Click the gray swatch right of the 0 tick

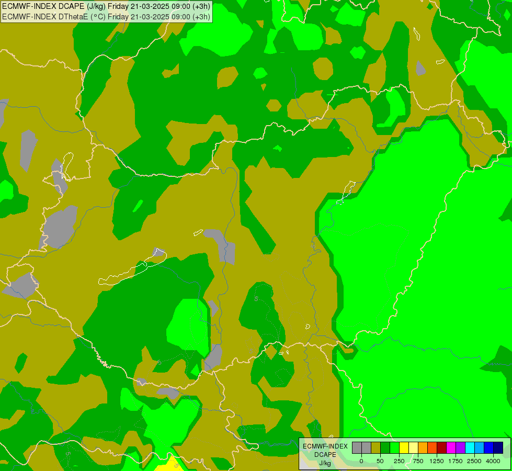(x=366, y=448)
